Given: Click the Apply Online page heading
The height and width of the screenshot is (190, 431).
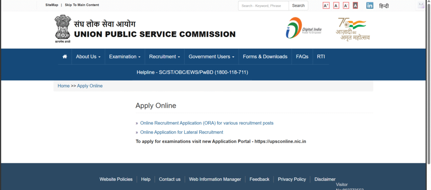Looking at the screenshot, I should 156,106.
